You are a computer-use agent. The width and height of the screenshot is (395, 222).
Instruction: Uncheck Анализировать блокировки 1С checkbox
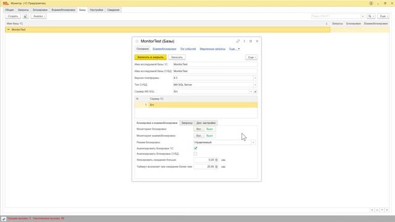196,148
